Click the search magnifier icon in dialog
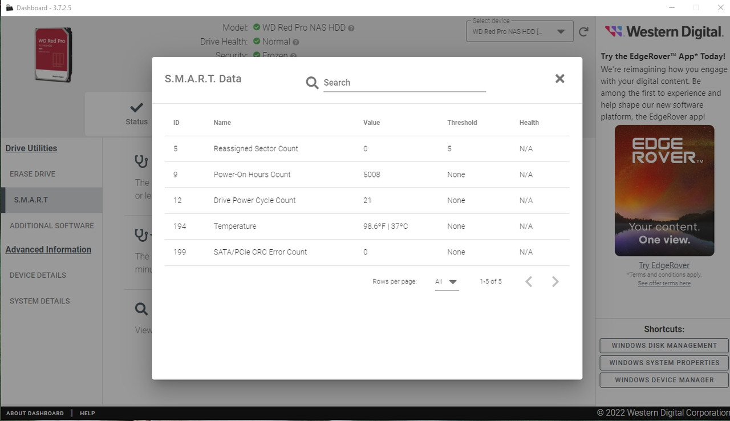 [x=312, y=83]
